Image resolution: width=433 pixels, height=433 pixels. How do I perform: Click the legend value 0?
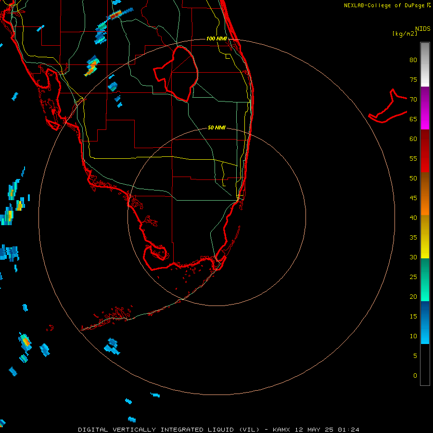tap(415, 376)
